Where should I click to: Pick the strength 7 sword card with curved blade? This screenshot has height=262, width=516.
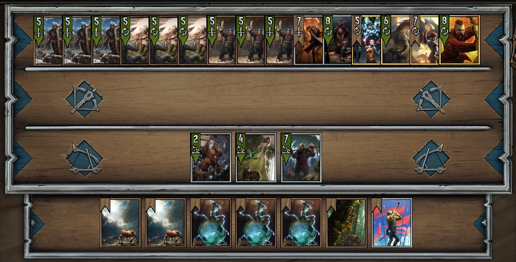(x=308, y=39)
